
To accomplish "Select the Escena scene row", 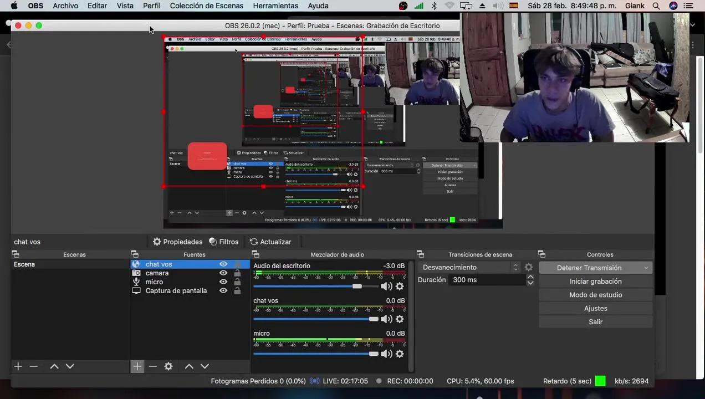I will (x=70, y=264).
